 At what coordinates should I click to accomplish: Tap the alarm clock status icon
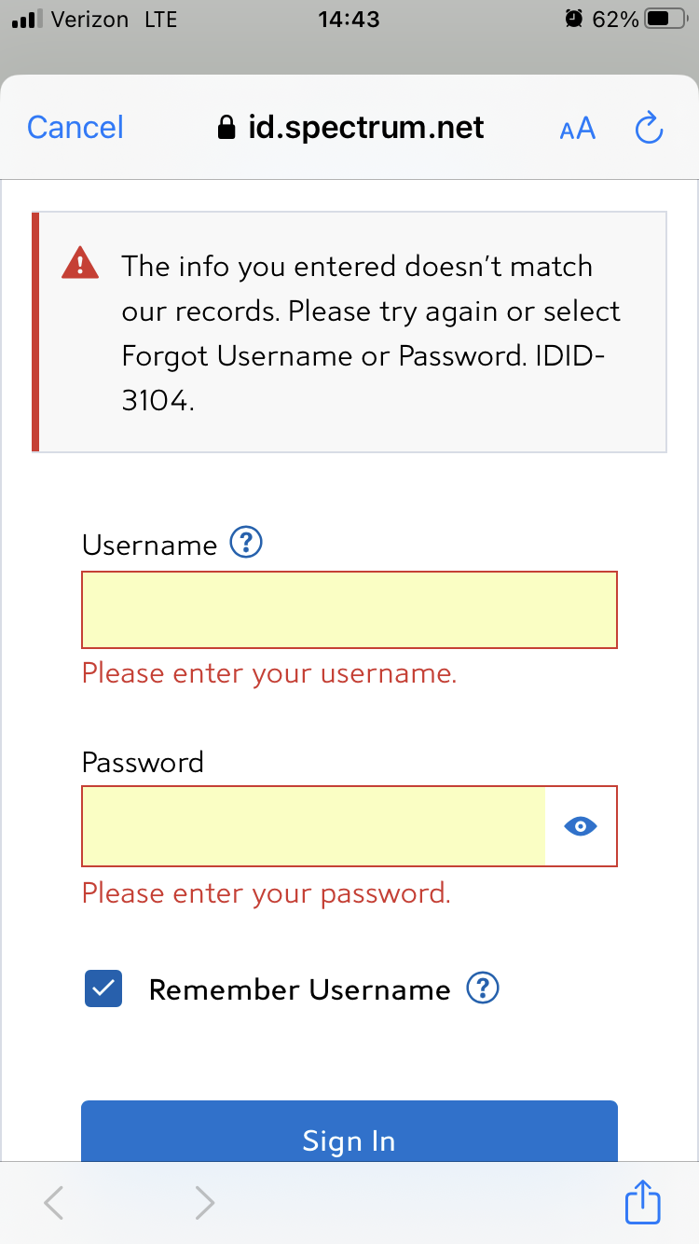(574, 19)
